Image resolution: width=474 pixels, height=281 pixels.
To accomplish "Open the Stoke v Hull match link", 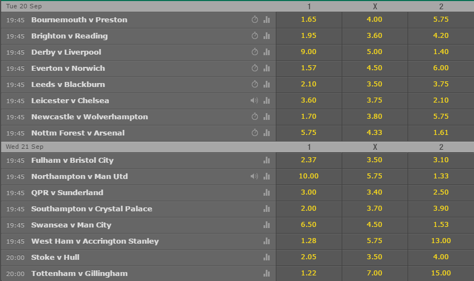I will 55,258.
